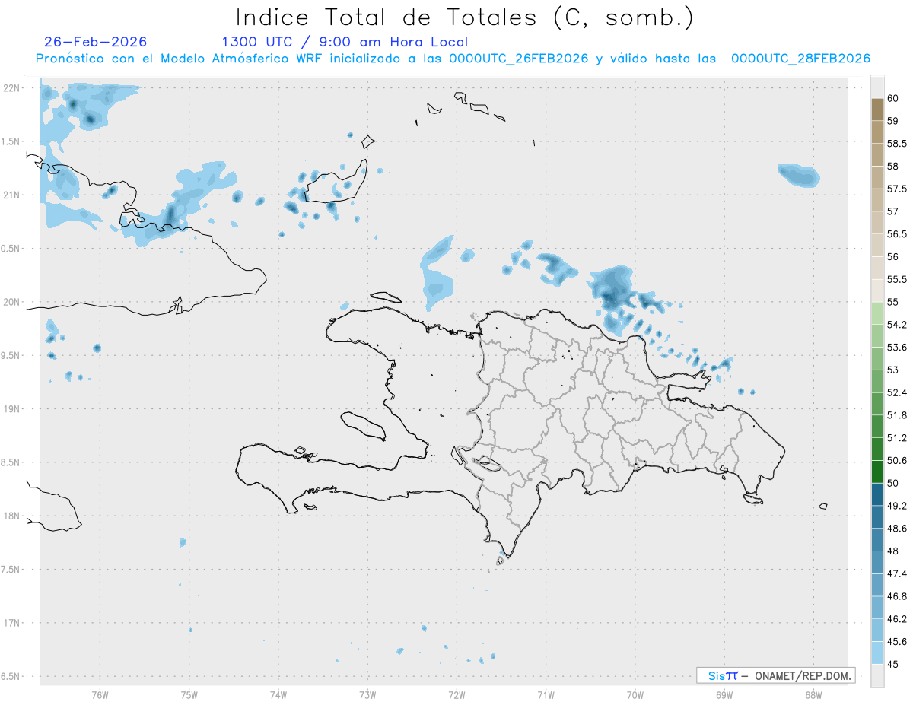The height and width of the screenshot is (705, 913).
Task: Click the "SisTT - ONAMET/REP.DOM." credit label
Action: point(775,675)
